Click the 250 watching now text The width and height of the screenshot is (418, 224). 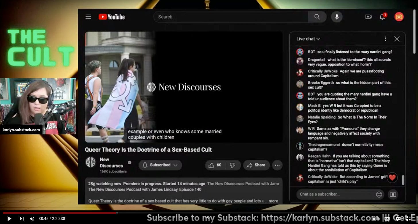tap(105, 184)
